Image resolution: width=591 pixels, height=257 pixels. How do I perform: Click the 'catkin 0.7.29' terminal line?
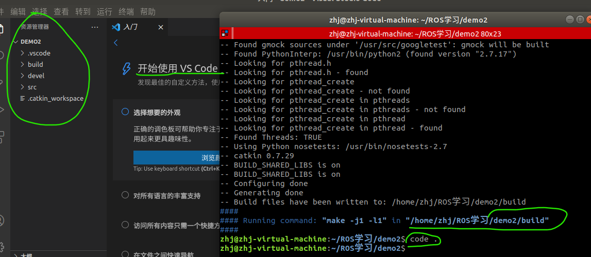click(x=257, y=156)
